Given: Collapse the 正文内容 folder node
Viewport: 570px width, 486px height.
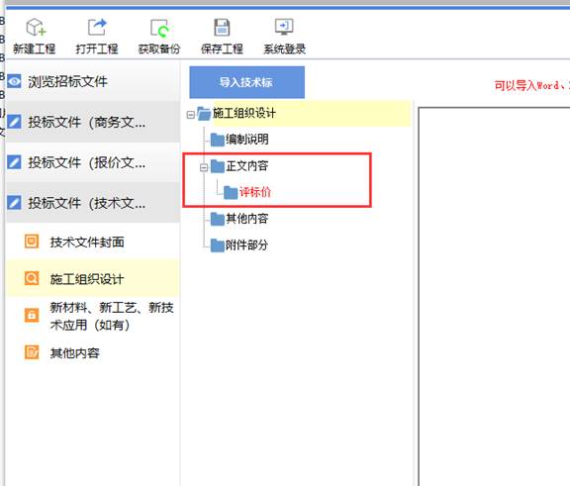Looking at the screenshot, I should (204, 167).
